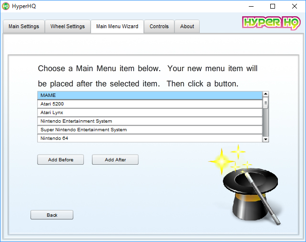Switch to the Wheel Settings tab
Image resolution: width=306 pixels, height=242 pixels.
pyautogui.click(x=68, y=26)
